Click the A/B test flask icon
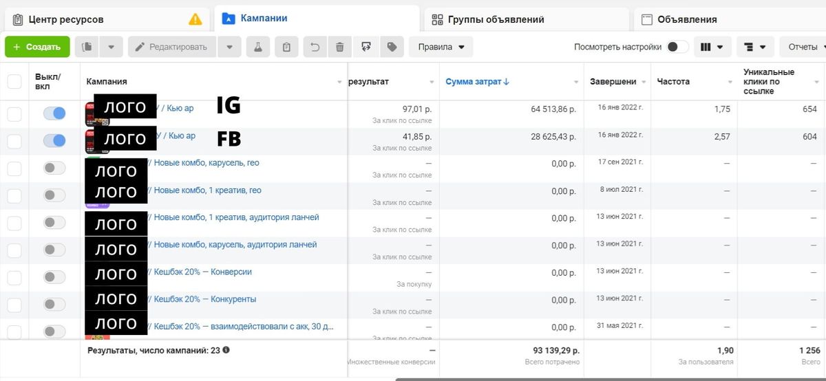The height and width of the screenshot is (381, 826). coord(258,47)
